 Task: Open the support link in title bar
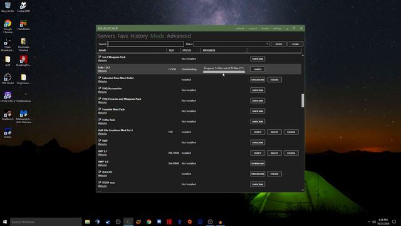pyautogui.click(x=253, y=28)
